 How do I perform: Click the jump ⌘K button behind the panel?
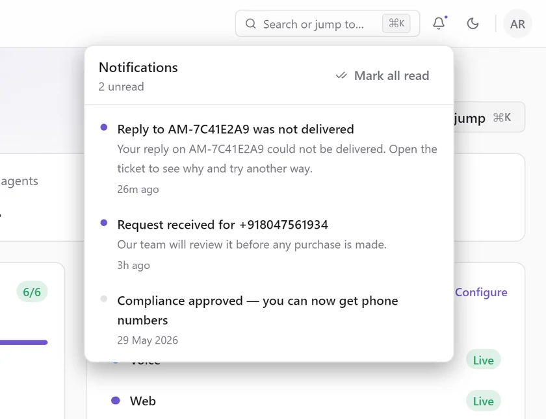pos(489,118)
